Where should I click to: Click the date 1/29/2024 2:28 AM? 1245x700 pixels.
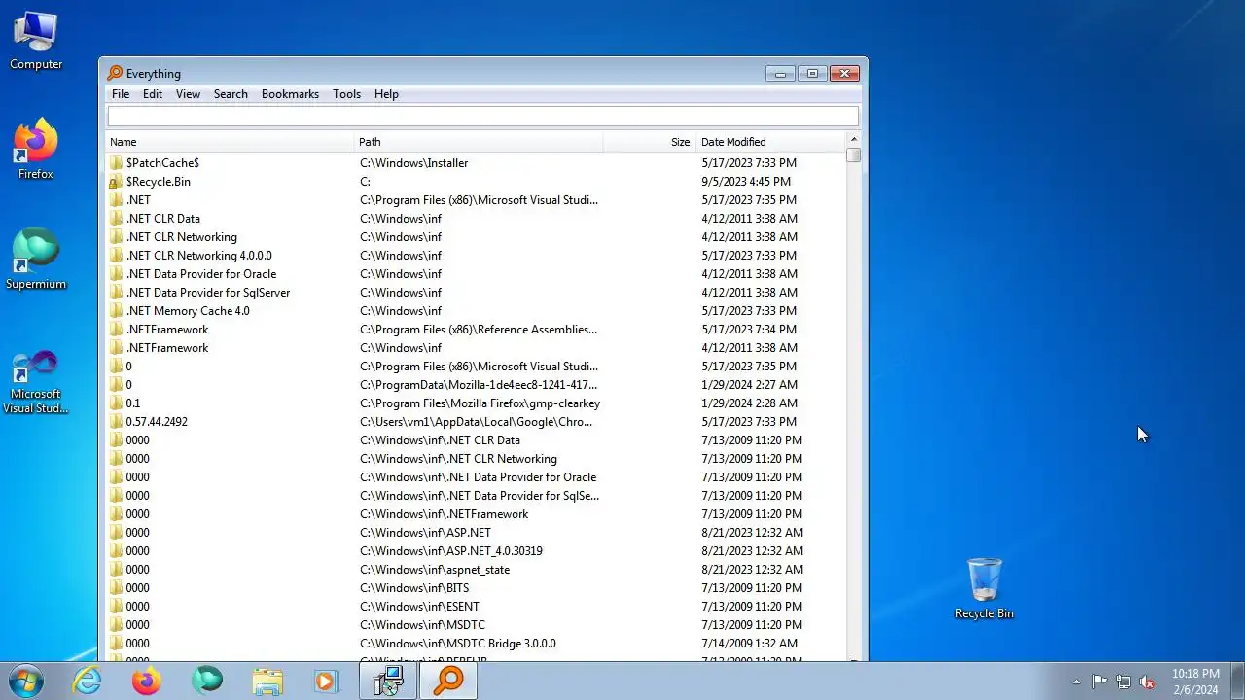click(x=749, y=403)
